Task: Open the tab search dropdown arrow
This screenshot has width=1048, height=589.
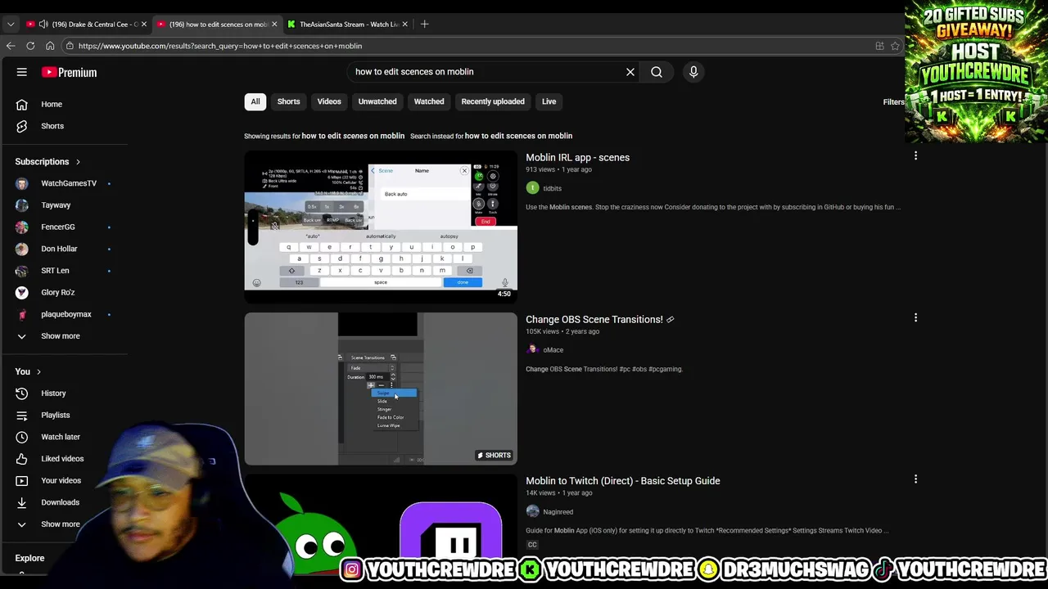Action: (x=11, y=25)
